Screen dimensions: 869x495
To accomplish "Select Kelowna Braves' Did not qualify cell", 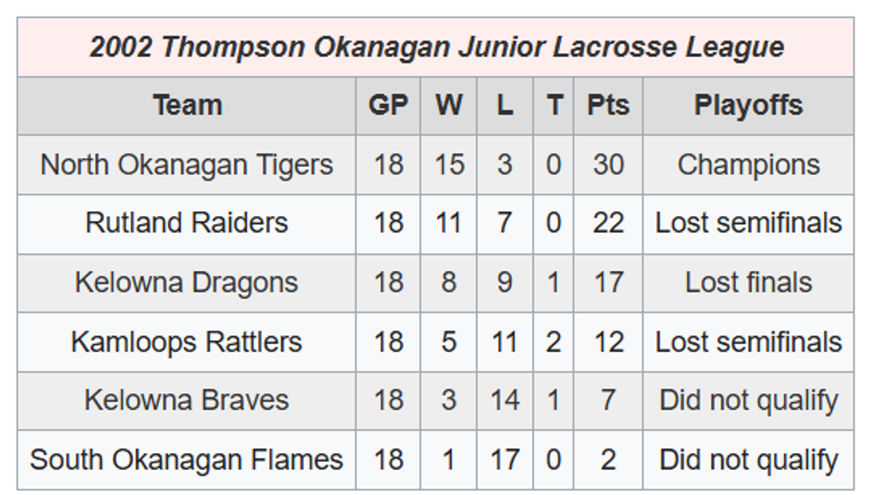I will click(x=748, y=401).
